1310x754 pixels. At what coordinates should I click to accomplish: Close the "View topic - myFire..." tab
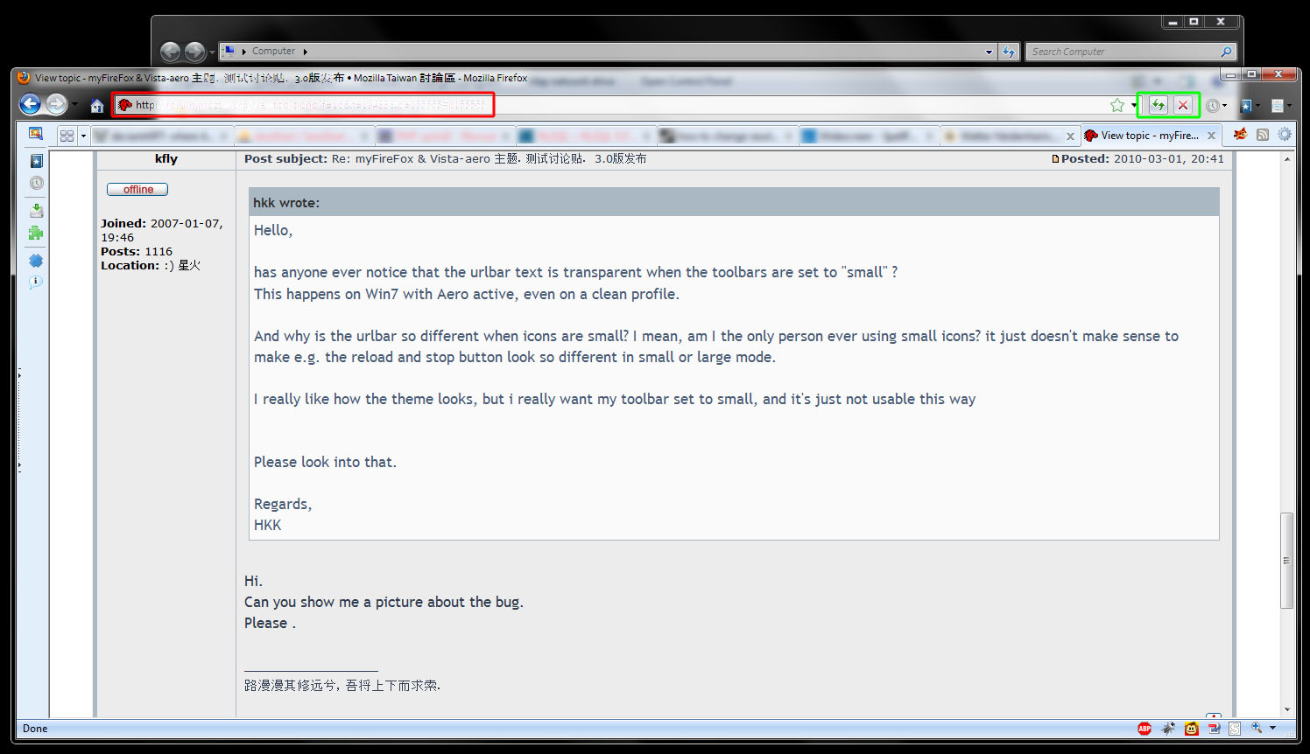[1211, 136]
